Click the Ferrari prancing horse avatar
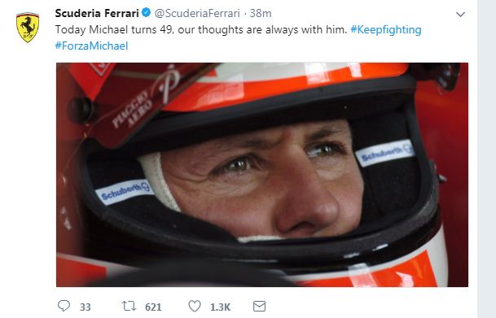Image resolution: width=496 pixels, height=318 pixels. coord(28,27)
